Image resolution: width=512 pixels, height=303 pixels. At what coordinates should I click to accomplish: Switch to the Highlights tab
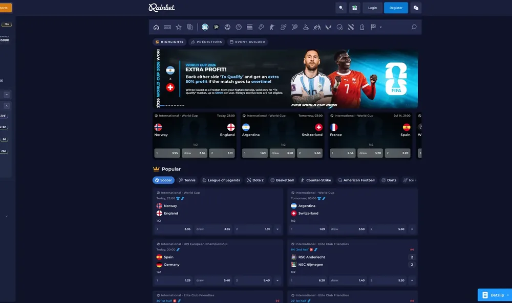[x=169, y=42]
